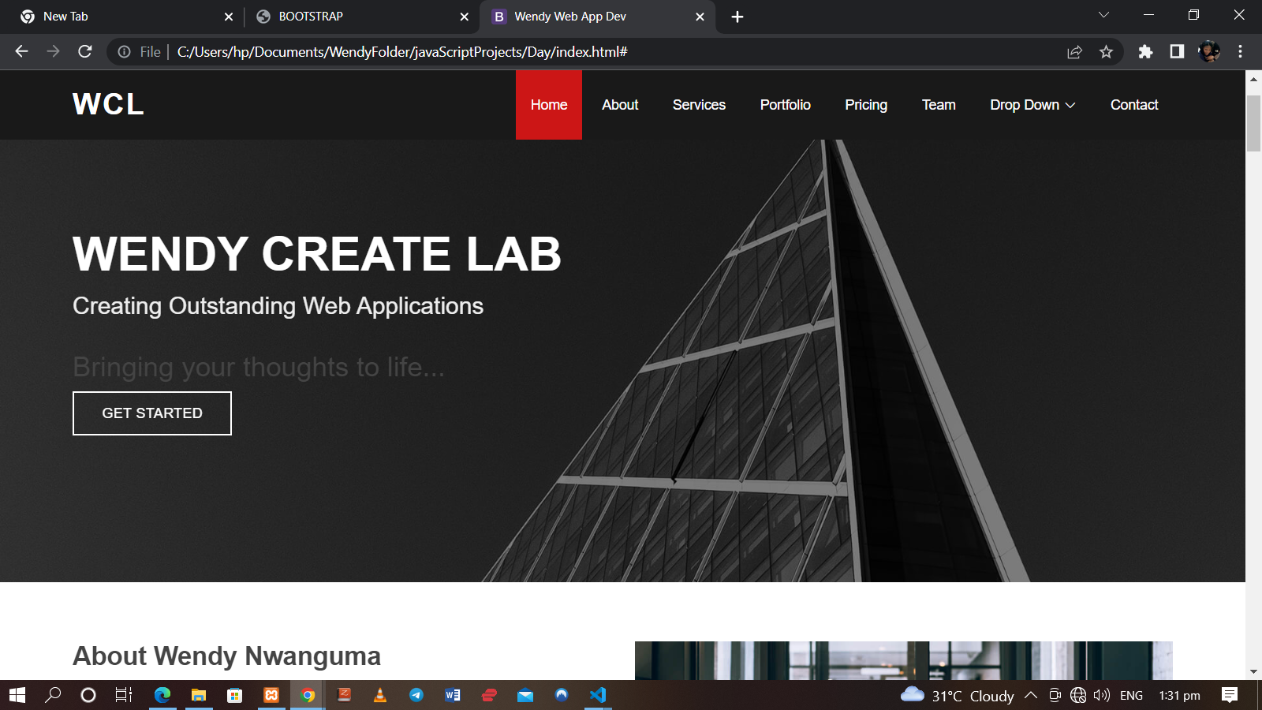Open Microsoft Edge from the taskbar
This screenshot has height=710, width=1262.
162,695
